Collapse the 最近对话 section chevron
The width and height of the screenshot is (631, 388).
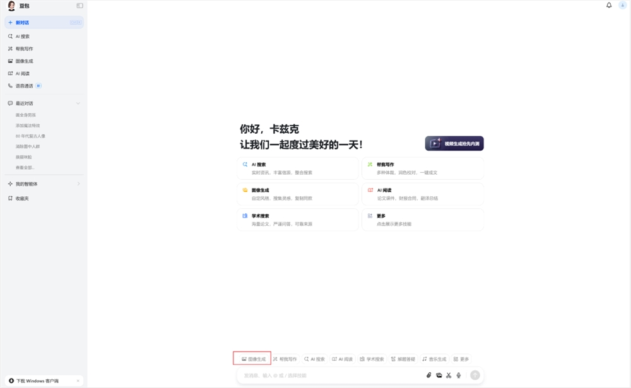[x=78, y=103]
